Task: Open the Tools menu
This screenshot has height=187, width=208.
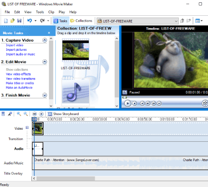Action: 40,12
